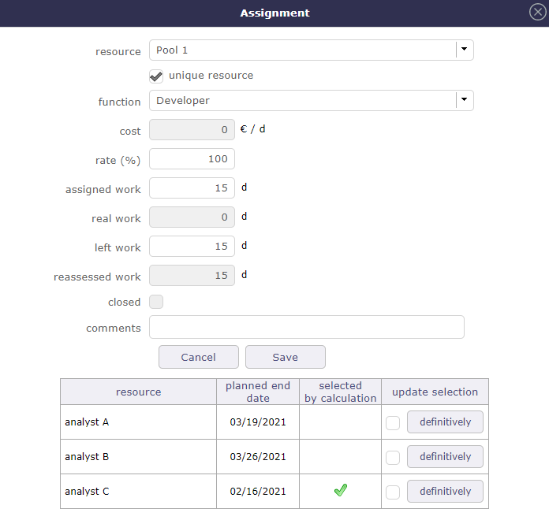549x520 pixels.
Task: Save the assignment
Action: [x=285, y=357]
